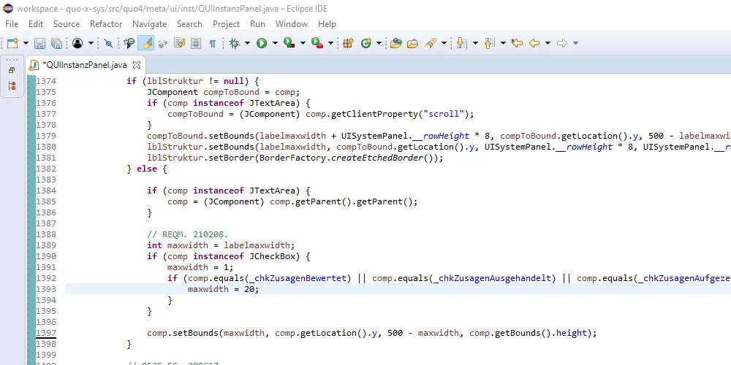Toggle Word Wrap toolbar icon
The height and width of the screenshot is (365, 731).
click(180, 43)
